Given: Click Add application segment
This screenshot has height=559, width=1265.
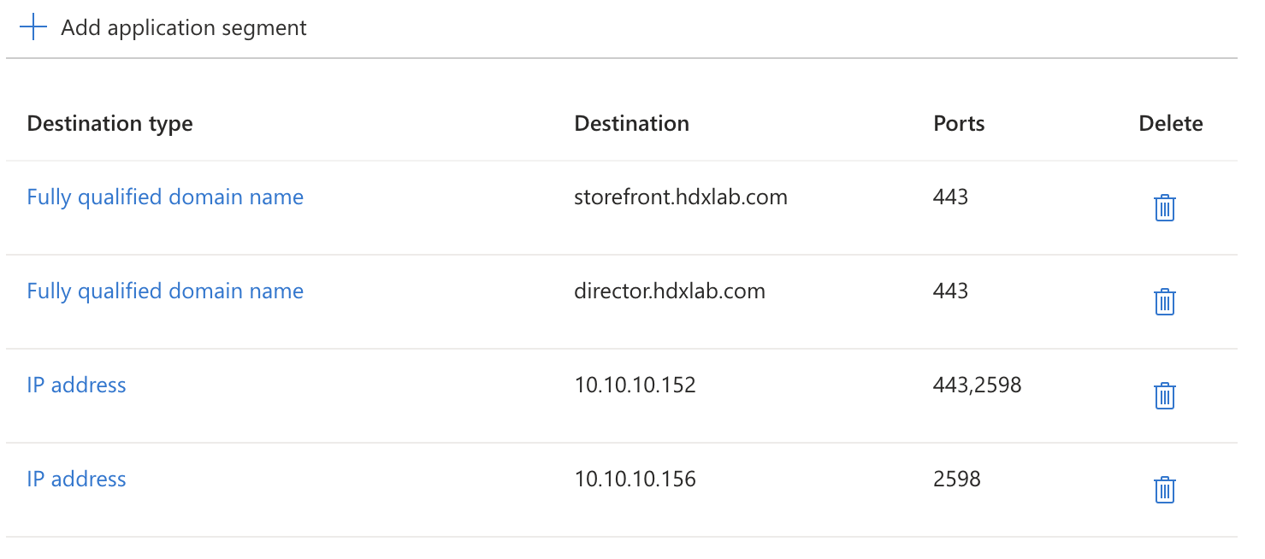Looking at the screenshot, I should point(183,26).
